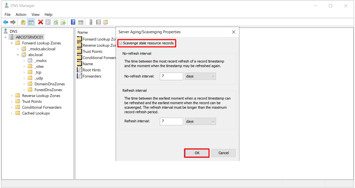The height and width of the screenshot is (188, 355).
Task: Click the lined record list toolbar icon
Action: (x=98, y=22)
